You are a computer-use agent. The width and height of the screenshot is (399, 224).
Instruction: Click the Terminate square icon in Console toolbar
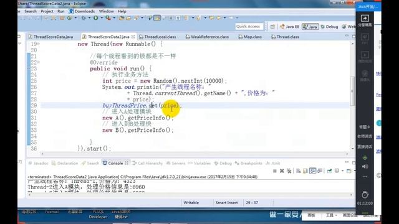(x=274, y=171)
